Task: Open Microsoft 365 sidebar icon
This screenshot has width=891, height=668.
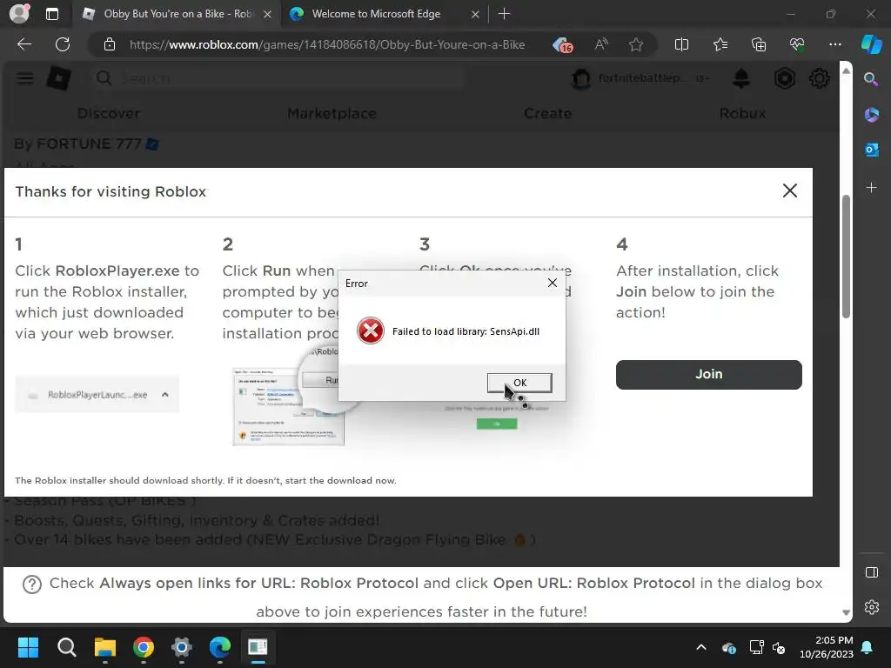Action: 871,115
